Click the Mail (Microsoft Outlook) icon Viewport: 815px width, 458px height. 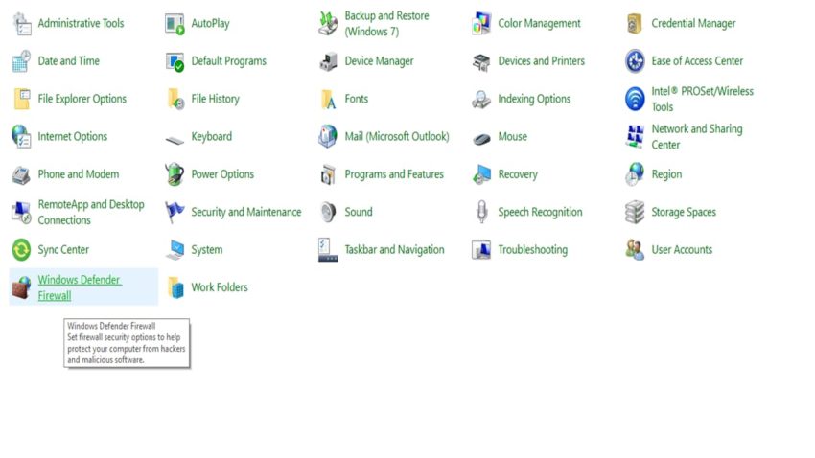[328, 137]
